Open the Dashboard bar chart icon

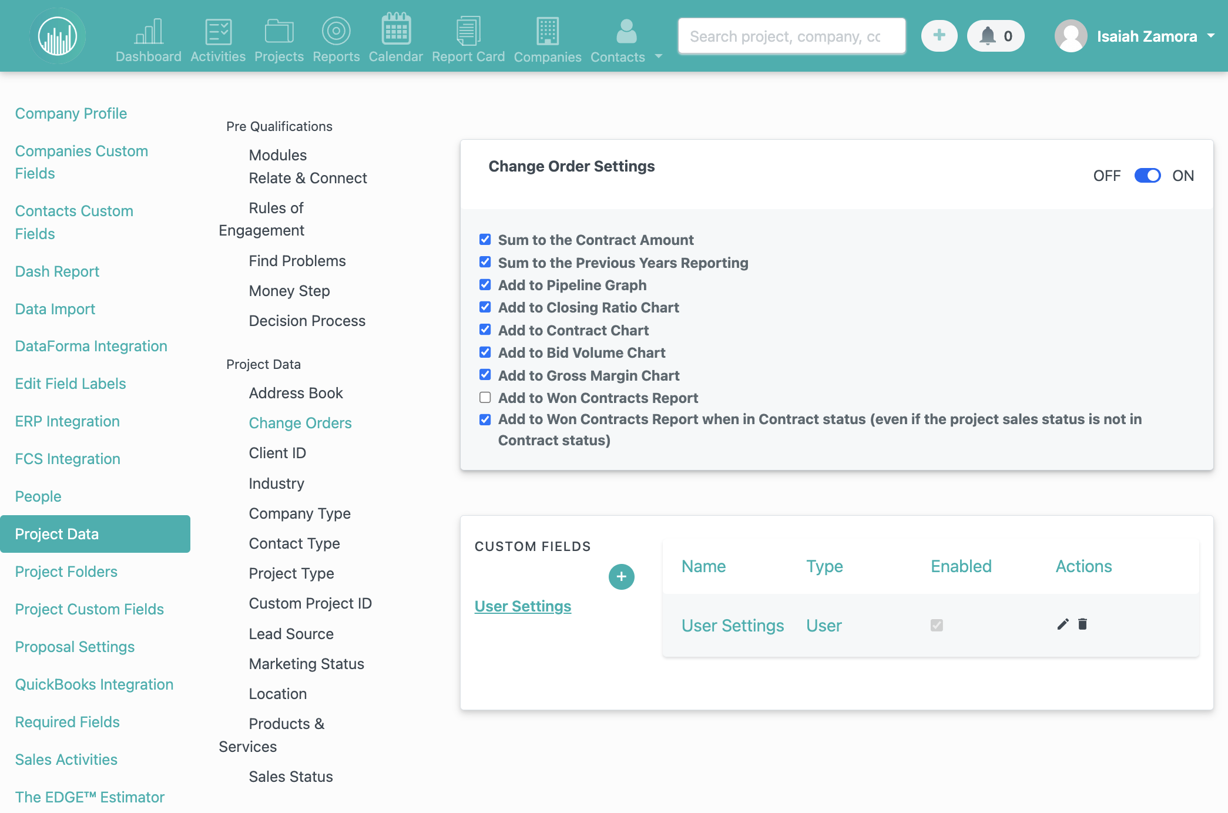[x=149, y=31]
